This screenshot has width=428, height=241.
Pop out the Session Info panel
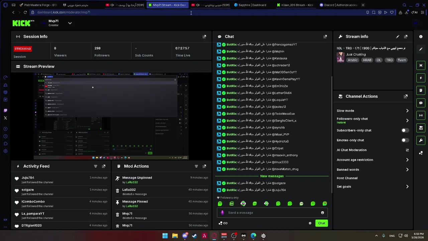point(204,36)
